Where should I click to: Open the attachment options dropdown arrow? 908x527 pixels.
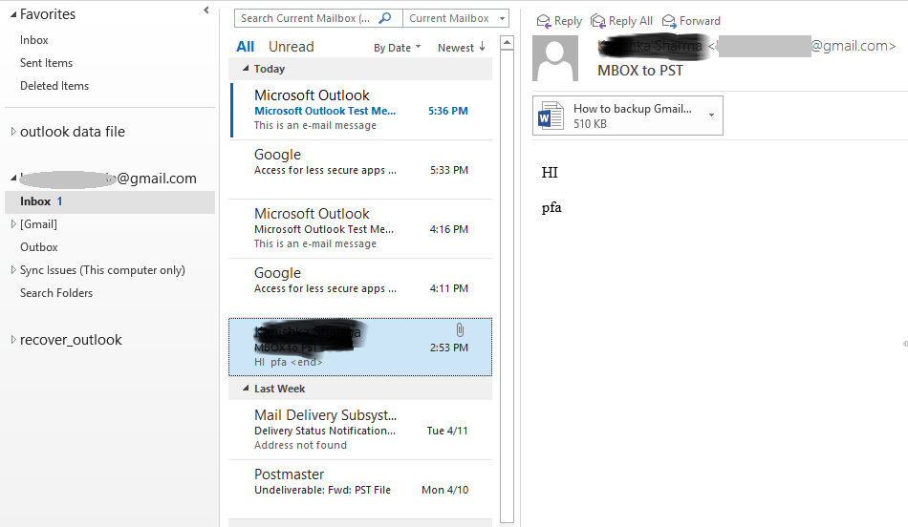coord(712,115)
